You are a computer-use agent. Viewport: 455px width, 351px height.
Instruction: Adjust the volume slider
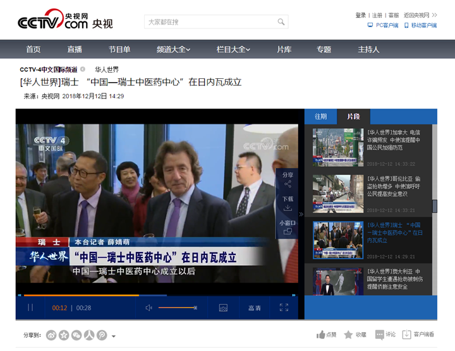[x=178, y=307]
